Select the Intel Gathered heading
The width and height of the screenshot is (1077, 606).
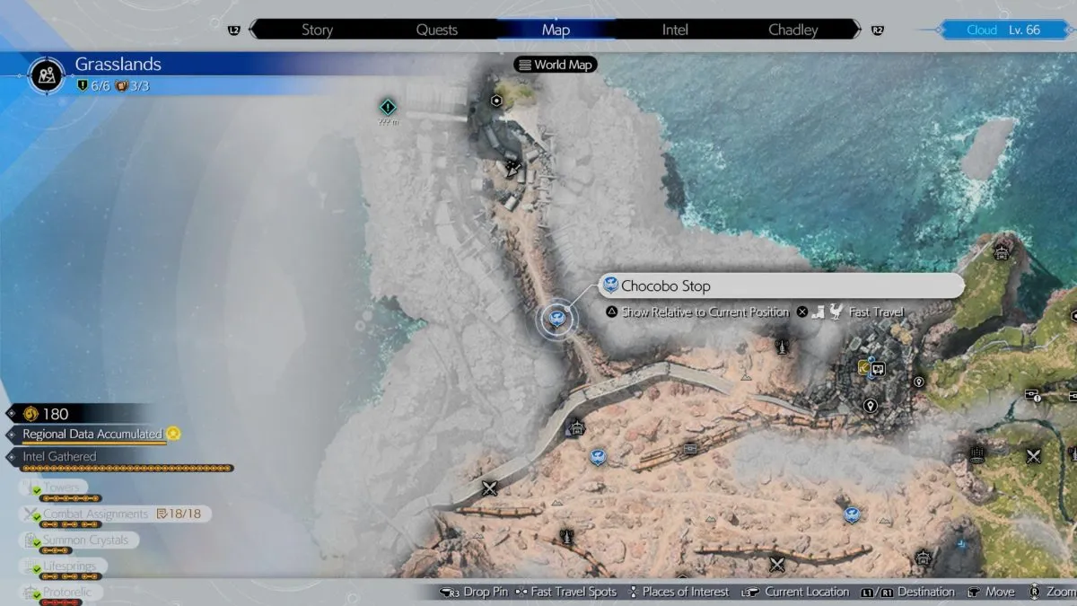[x=60, y=456]
